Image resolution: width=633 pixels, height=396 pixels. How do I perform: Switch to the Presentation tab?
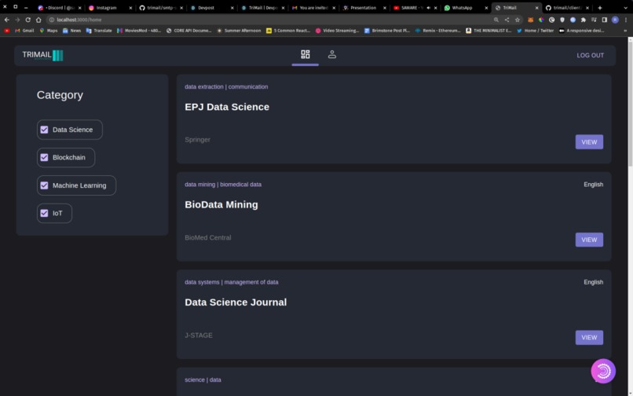click(x=364, y=8)
